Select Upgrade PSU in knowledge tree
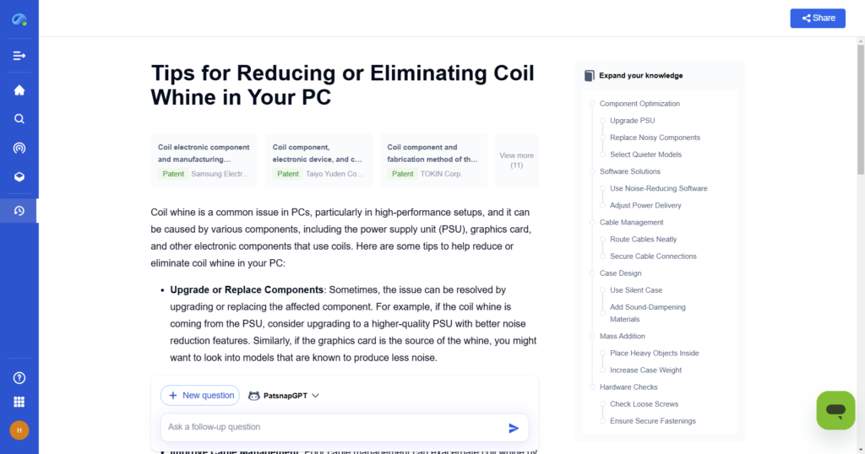 tap(632, 121)
